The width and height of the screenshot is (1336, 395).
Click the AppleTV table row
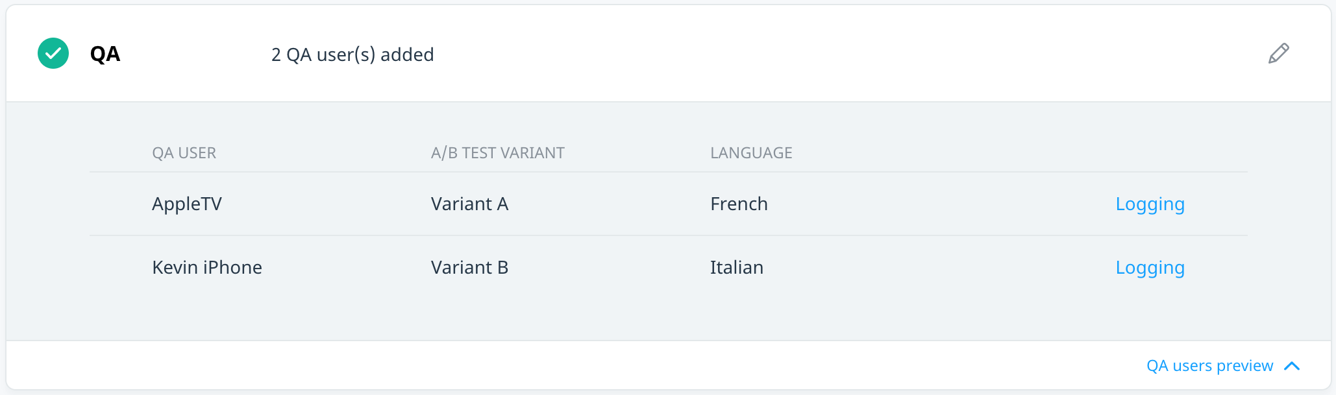669,204
